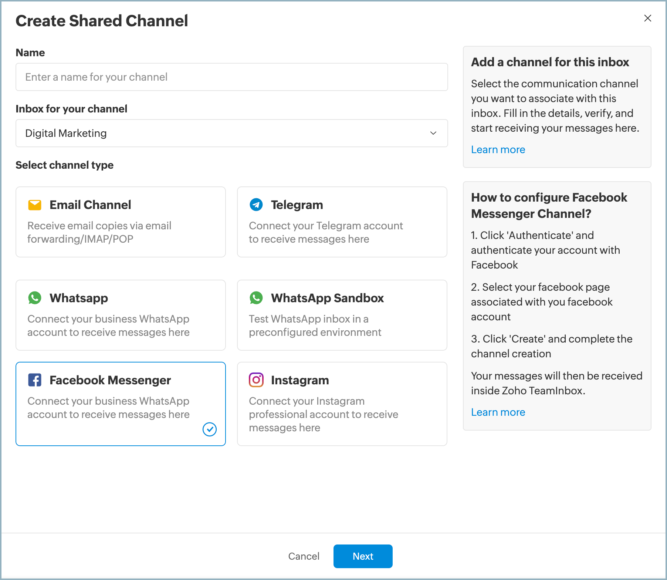This screenshot has width=667, height=580.
Task: Click the 'Add a channel for this inbox' heading
Action: click(x=550, y=62)
